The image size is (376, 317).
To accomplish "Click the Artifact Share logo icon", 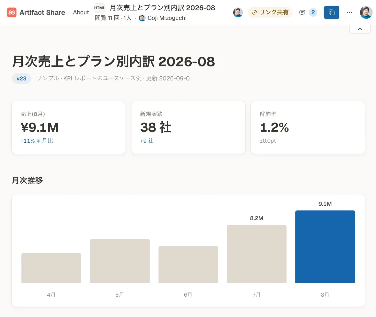I will coord(12,12).
